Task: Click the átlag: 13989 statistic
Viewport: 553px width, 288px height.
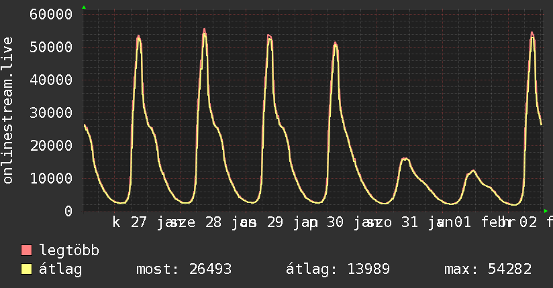Action: (338, 269)
